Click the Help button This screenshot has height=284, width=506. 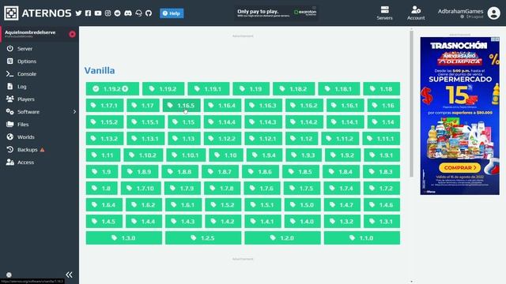(x=172, y=13)
